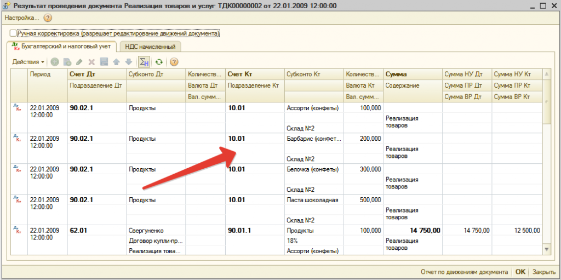Select the Барбарис (конфеты) cell
This screenshot has height=280, width=561.
[313, 139]
